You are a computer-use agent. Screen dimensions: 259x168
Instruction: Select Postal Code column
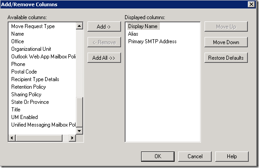(24, 72)
